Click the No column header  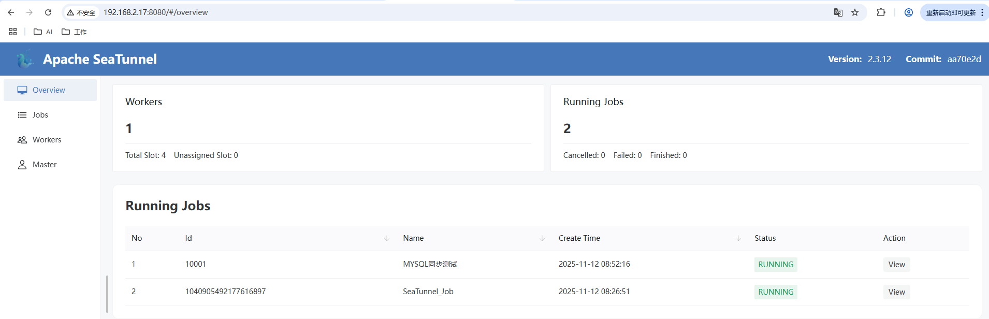137,238
